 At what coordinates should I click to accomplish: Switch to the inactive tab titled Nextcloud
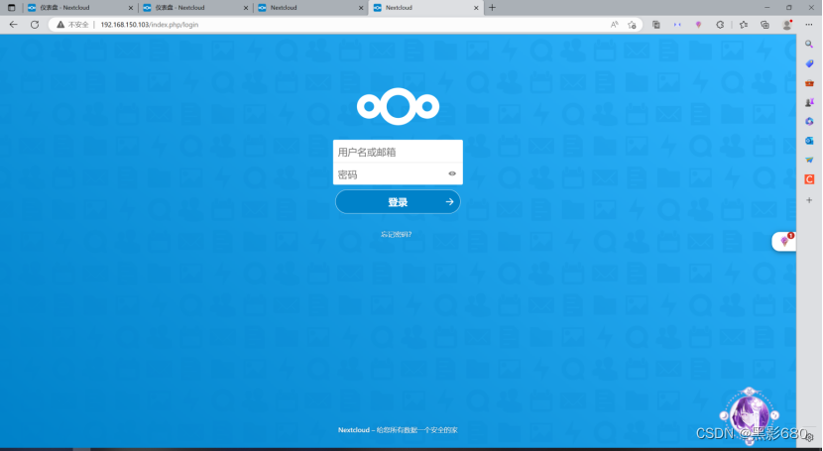click(x=310, y=8)
